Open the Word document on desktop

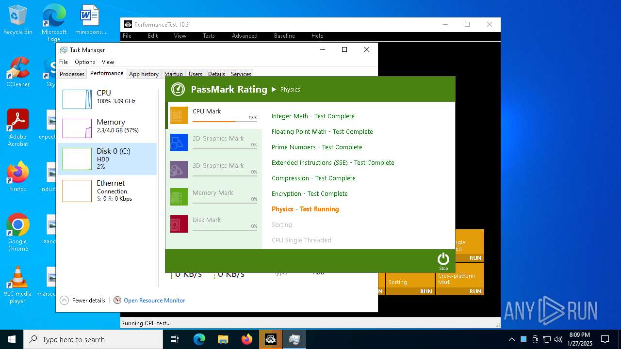[x=90, y=20]
